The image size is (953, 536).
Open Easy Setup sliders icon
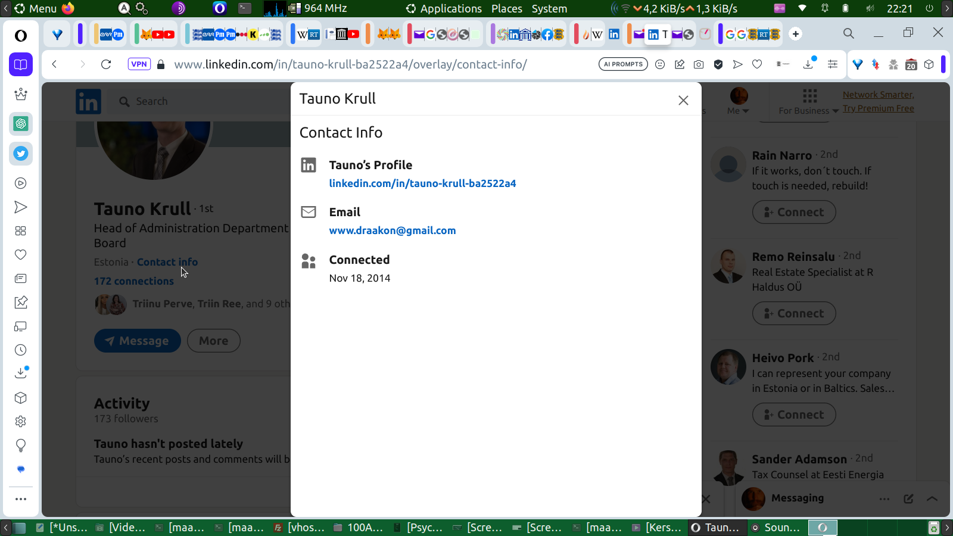coord(833,64)
